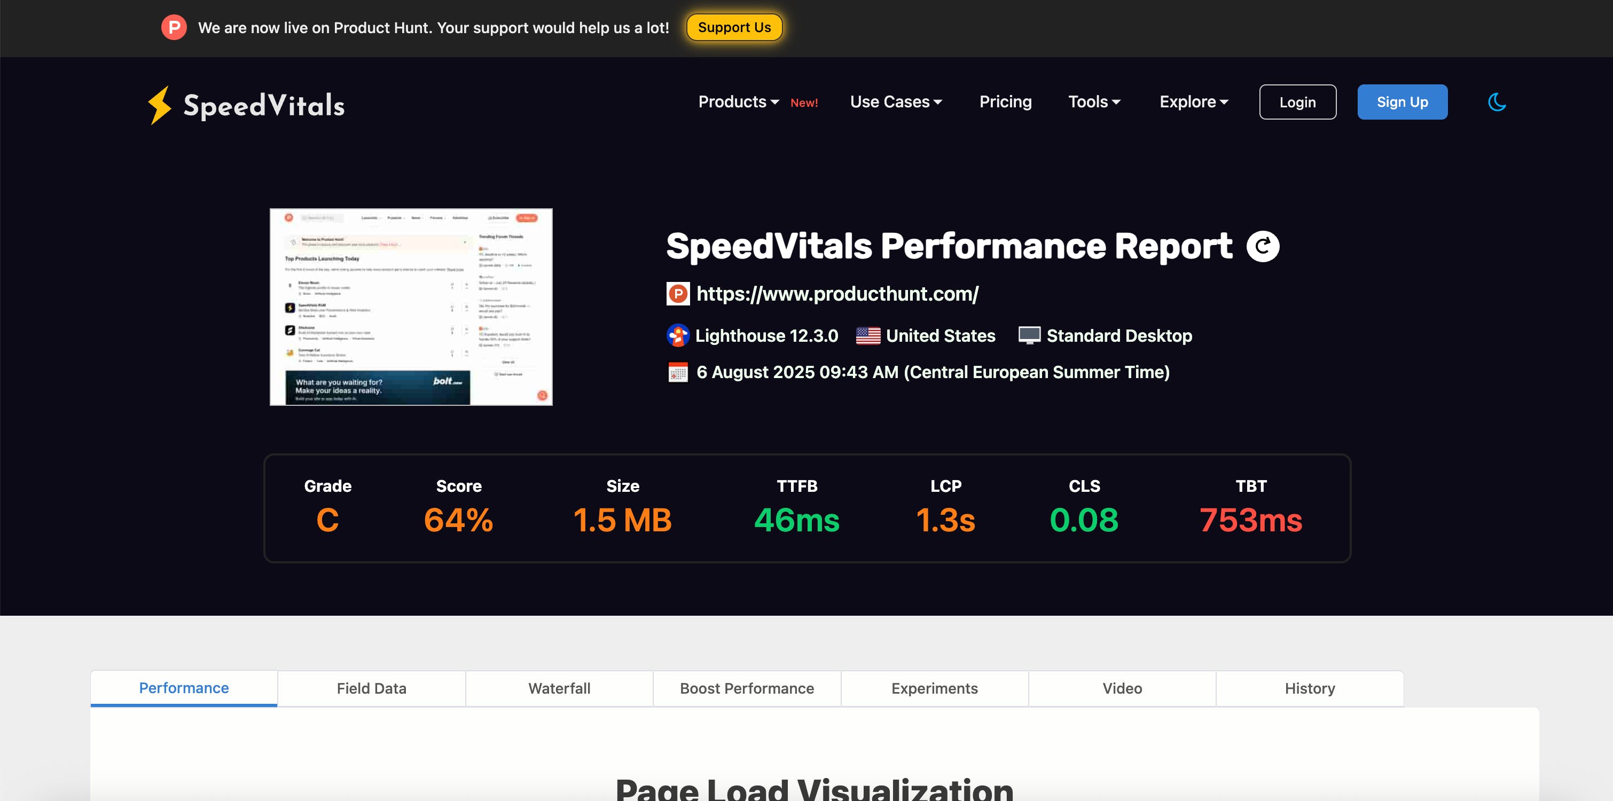
Task: Click the SpeedVitals lightning bolt logo
Action: tap(160, 105)
